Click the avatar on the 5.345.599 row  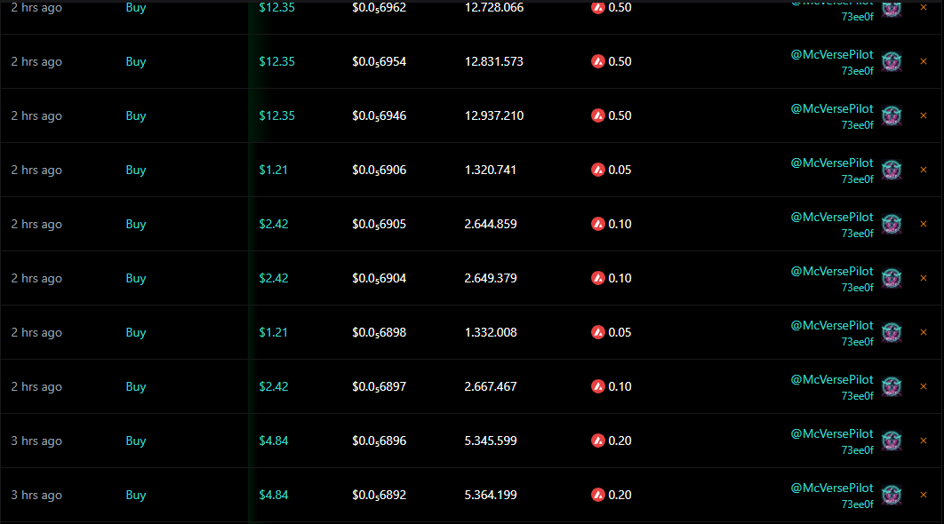[x=892, y=441]
